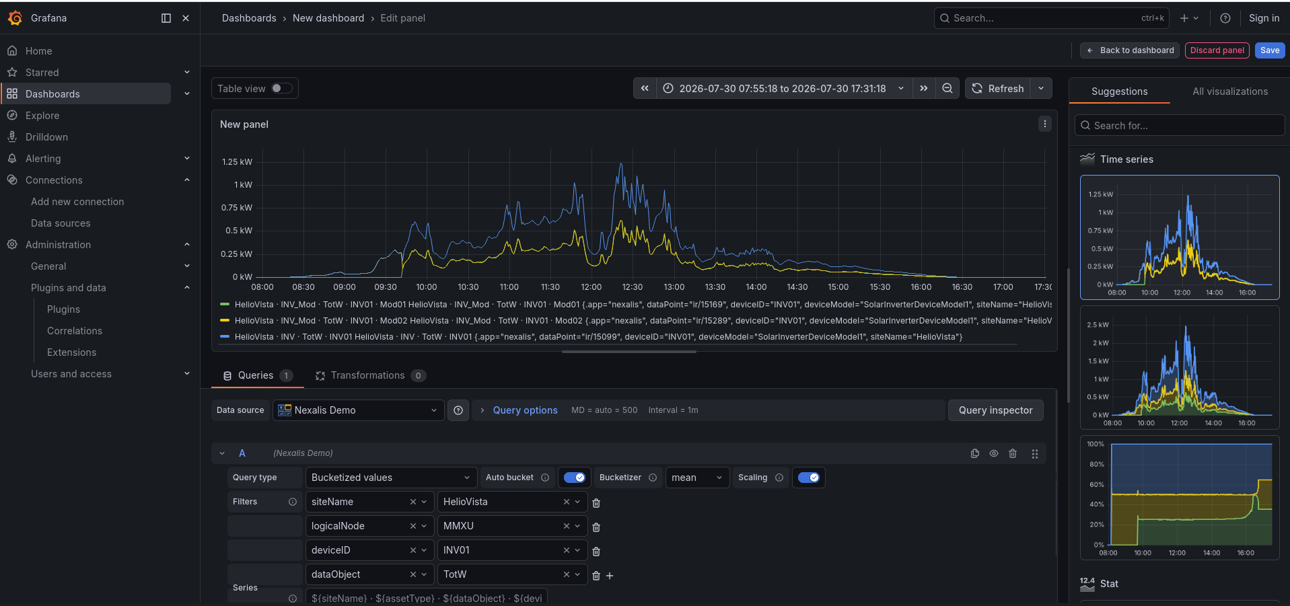
Task: Click the Grafana logo icon
Action: pos(15,18)
